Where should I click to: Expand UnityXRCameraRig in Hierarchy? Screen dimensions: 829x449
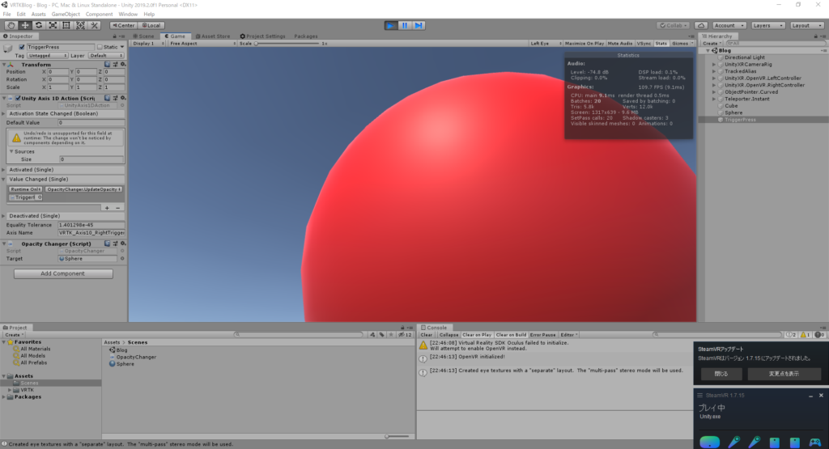coord(714,65)
